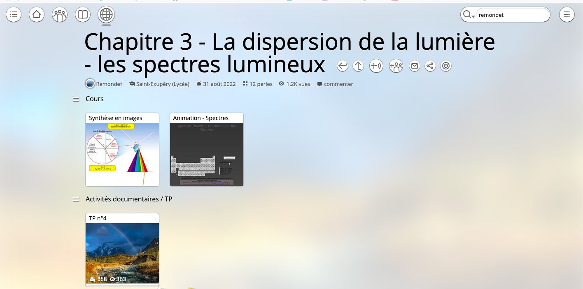The height and width of the screenshot is (289, 583).
Task: Open the list view icon in the toolbar
Action: click(13, 14)
